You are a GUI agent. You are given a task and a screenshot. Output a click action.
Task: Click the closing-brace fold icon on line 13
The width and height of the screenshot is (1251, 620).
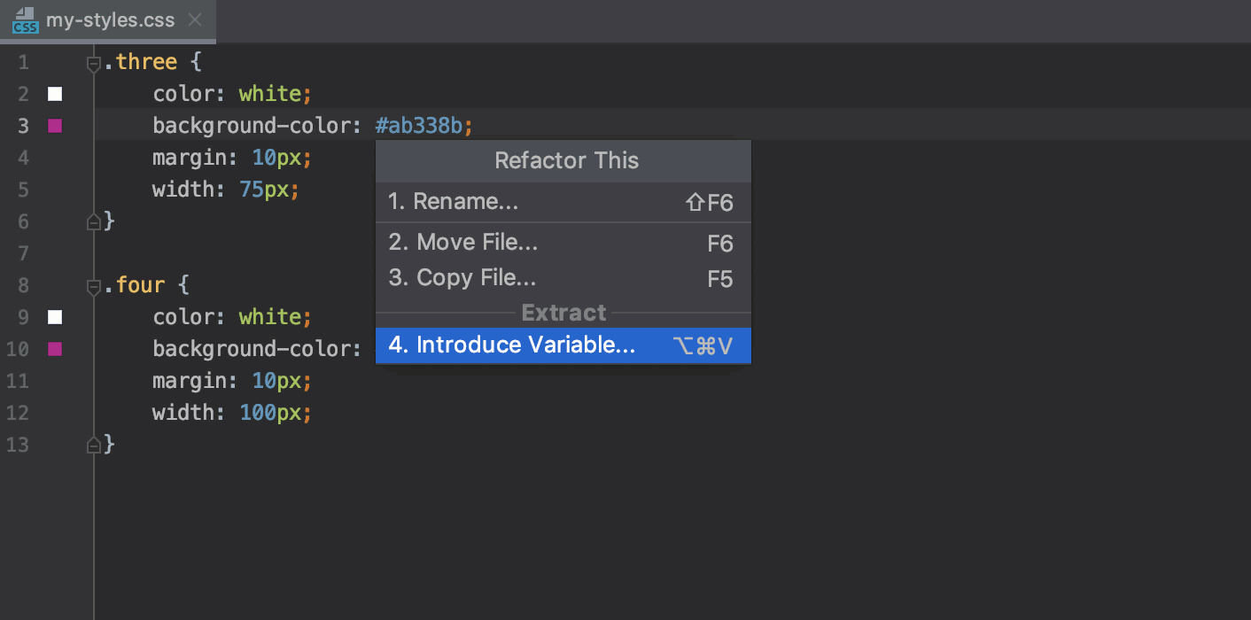(x=95, y=445)
